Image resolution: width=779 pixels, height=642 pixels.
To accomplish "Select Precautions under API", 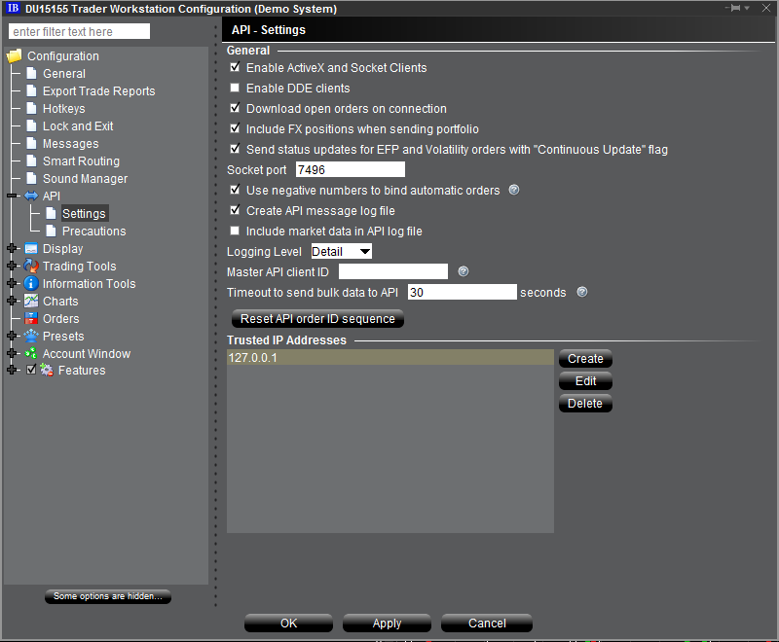I will [x=93, y=232].
